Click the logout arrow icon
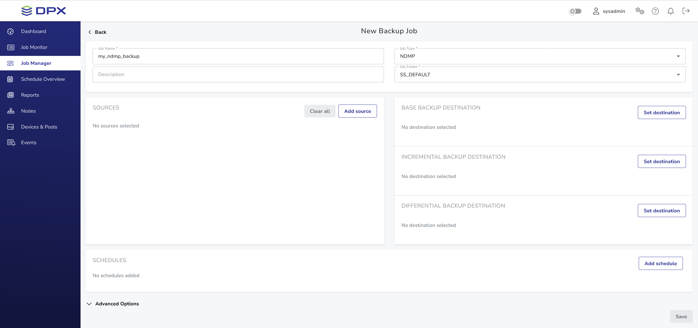Image resolution: width=698 pixels, height=328 pixels. point(686,11)
